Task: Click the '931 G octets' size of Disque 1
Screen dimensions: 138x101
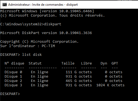Action: click(x=79, y=76)
